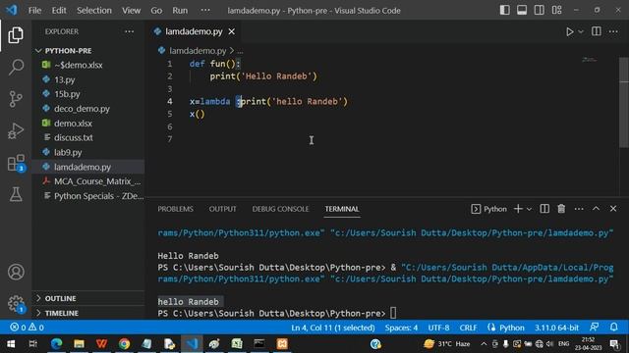The image size is (629, 353).
Task: Open the overflow menu ellipsis in menu bar
Action: [205, 10]
